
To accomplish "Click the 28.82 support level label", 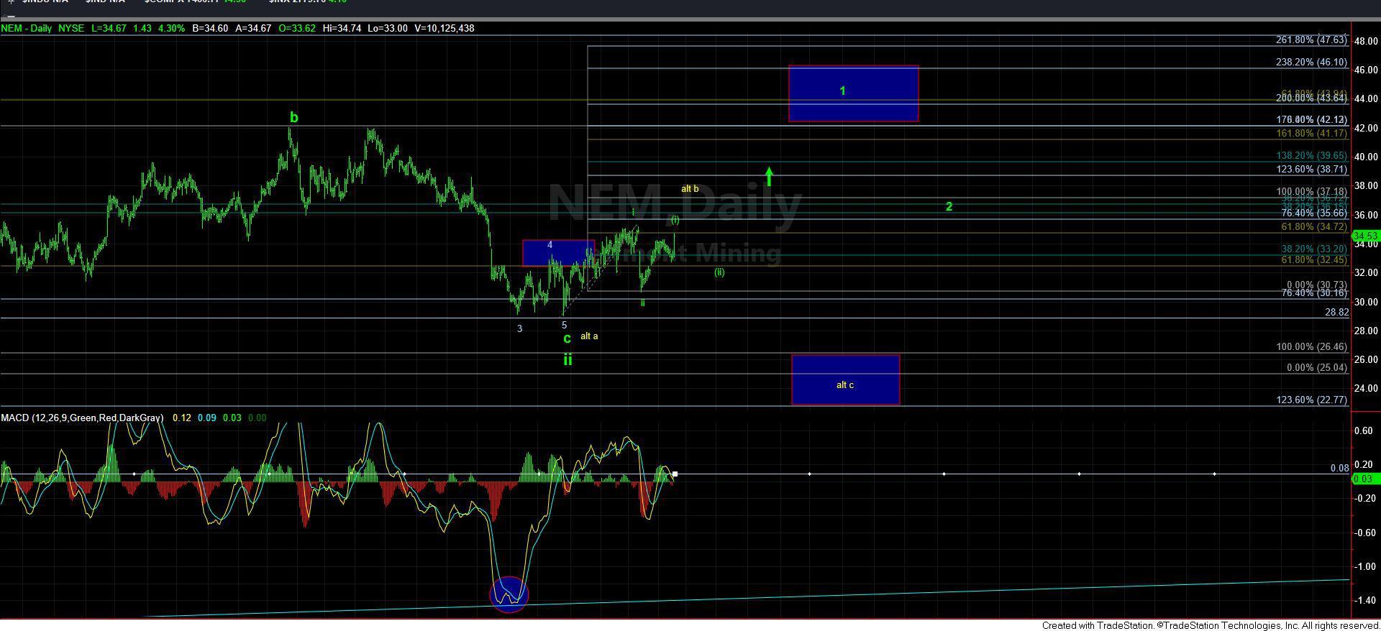I will pyautogui.click(x=1336, y=313).
